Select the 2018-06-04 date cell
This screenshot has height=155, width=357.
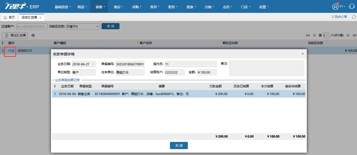pyautogui.click(x=67, y=94)
